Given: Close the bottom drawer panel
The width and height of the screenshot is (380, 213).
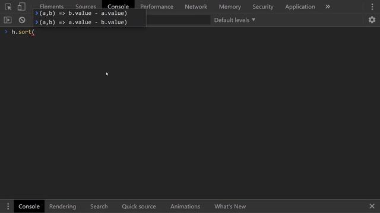Looking at the screenshot, I should coord(372,206).
